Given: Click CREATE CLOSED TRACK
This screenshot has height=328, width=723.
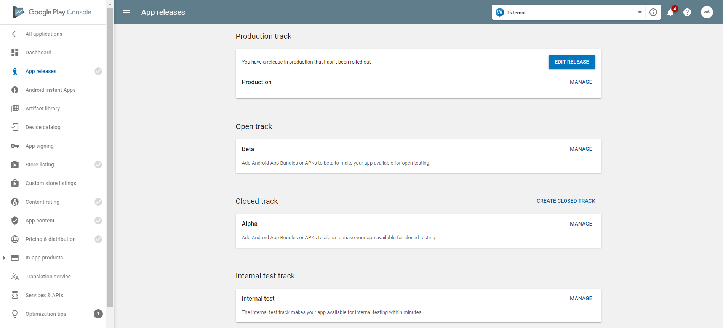Looking at the screenshot, I should point(566,201).
